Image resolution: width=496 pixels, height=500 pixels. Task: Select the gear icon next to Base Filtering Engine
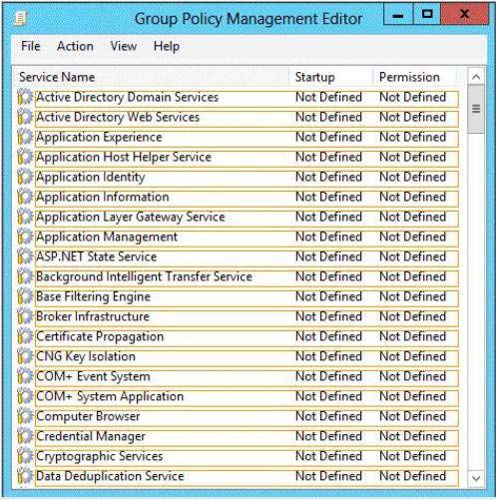25,296
